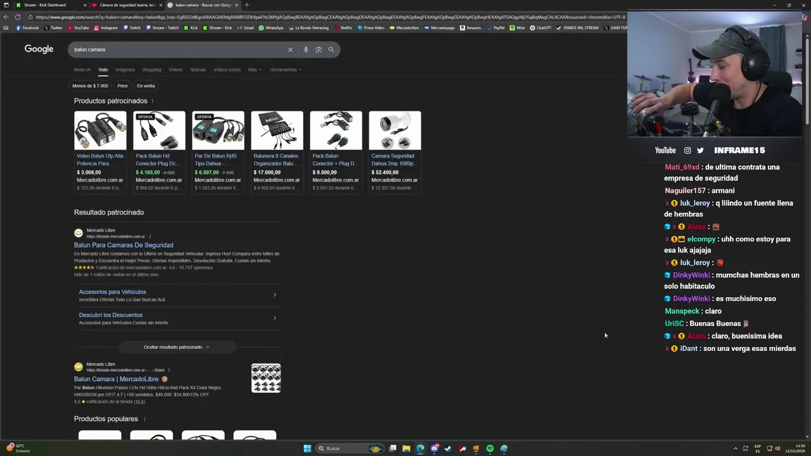Switch to the Imágenes tab
The height and width of the screenshot is (456, 811).
tap(125, 70)
